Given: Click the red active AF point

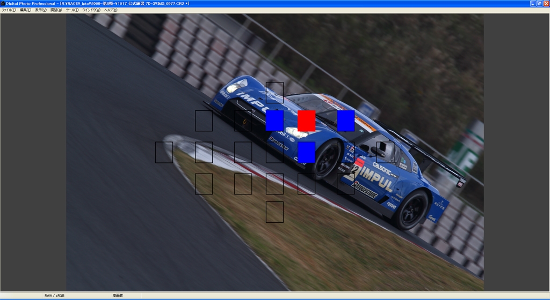Looking at the screenshot, I should 307,121.
